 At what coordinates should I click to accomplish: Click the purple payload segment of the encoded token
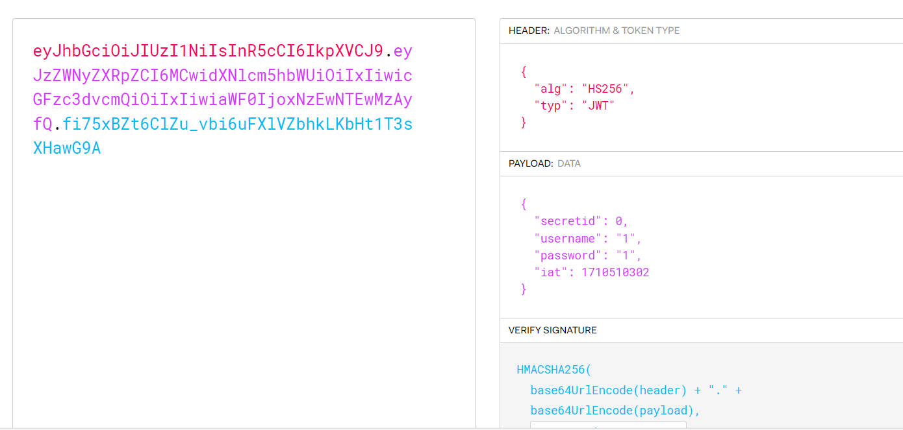[x=222, y=100]
